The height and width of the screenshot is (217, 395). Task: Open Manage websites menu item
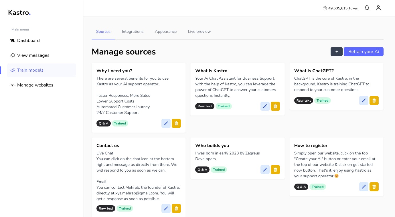pyautogui.click(x=42, y=85)
